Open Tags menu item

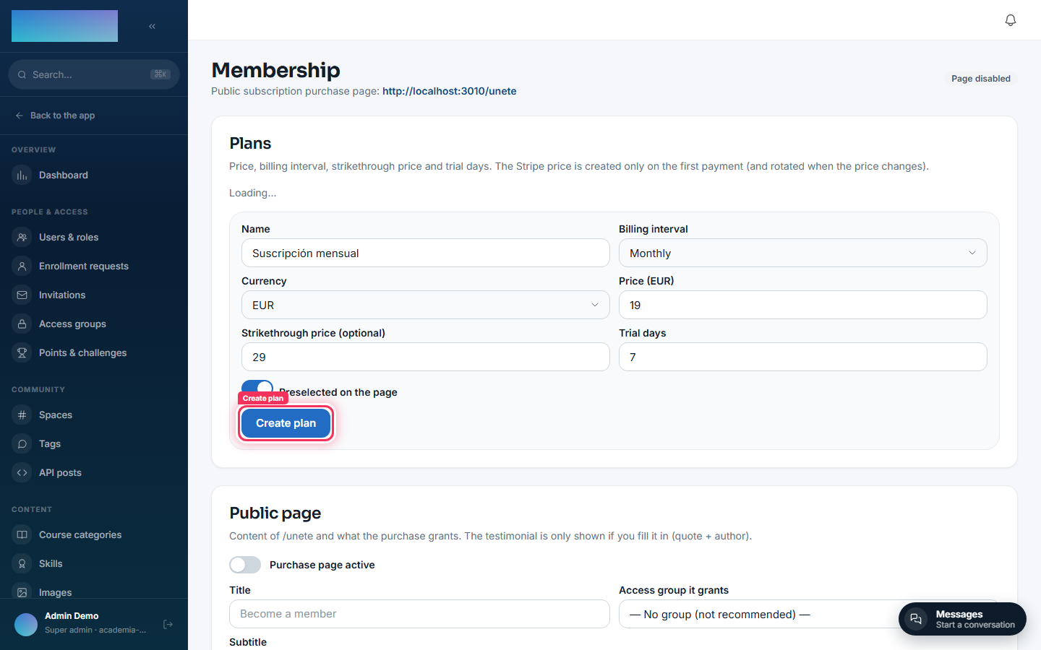(x=94, y=444)
